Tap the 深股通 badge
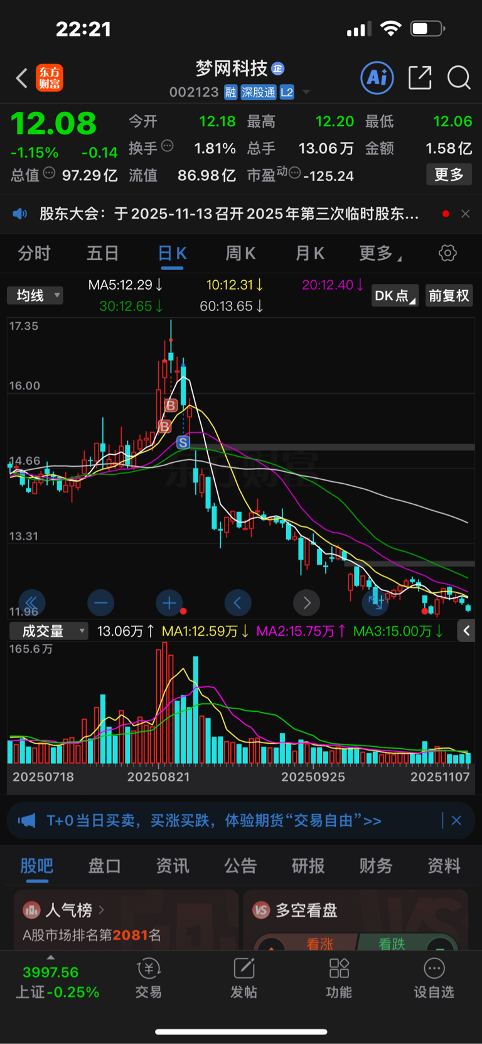The image size is (482, 1044). pyautogui.click(x=259, y=92)
